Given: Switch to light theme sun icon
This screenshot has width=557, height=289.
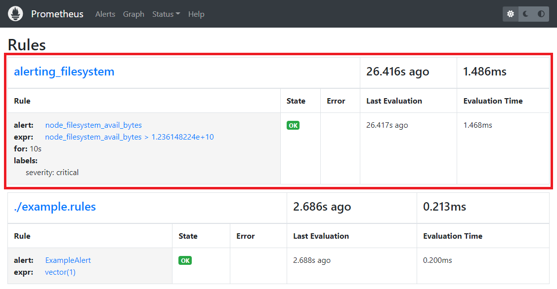Looking at the screenshot, I should point(511,14).
